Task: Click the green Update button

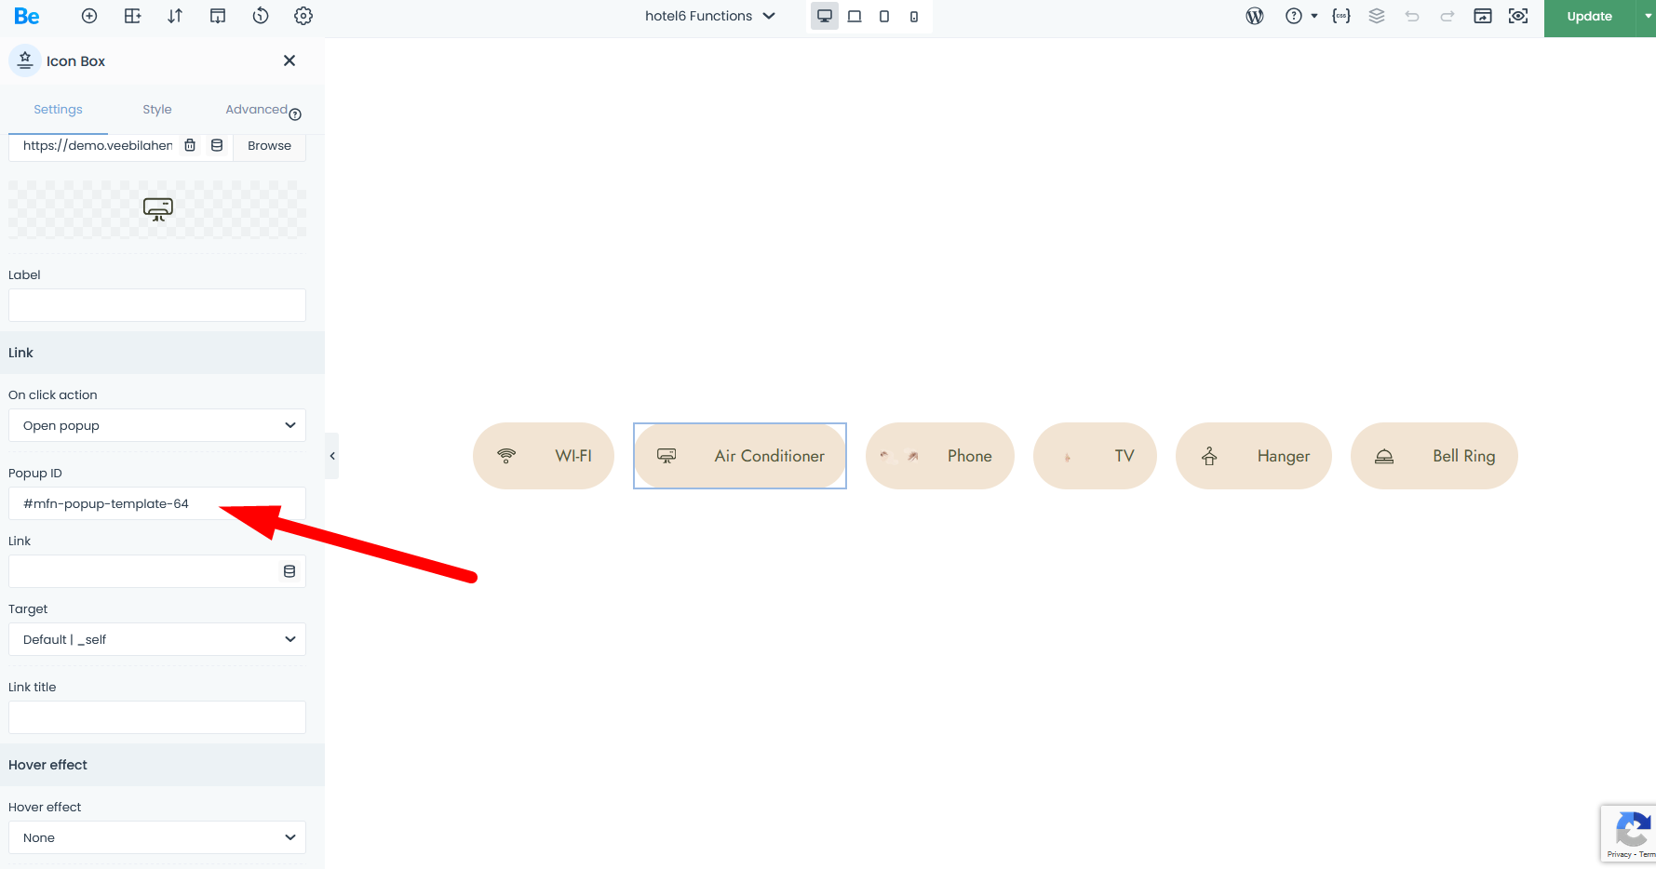Action: tap(1589, 17)
